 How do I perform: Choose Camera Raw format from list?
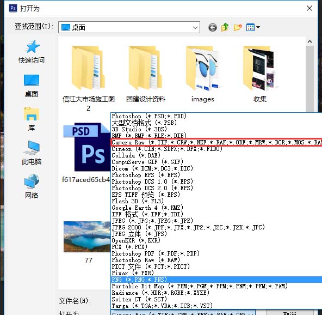click(216, 142)
